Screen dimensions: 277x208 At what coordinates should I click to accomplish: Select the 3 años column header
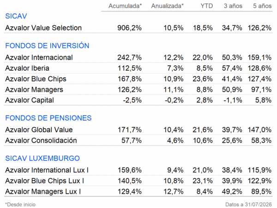pyautogui.click(x=233, y=6)
